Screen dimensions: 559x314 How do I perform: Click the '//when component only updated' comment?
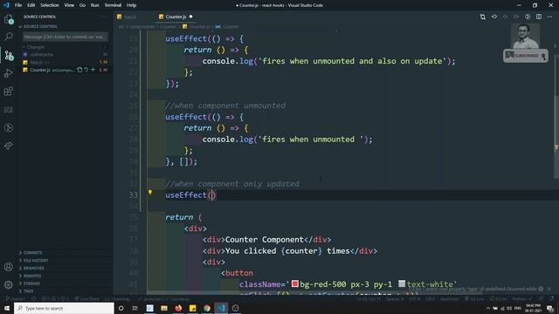tap(232, 184)
